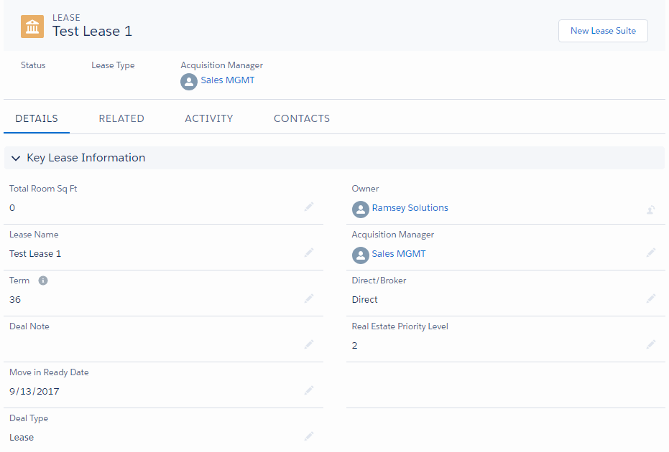Edit Move in Ready Date pencil
Viewport: 669px width, 452px height.
point(309,390)
